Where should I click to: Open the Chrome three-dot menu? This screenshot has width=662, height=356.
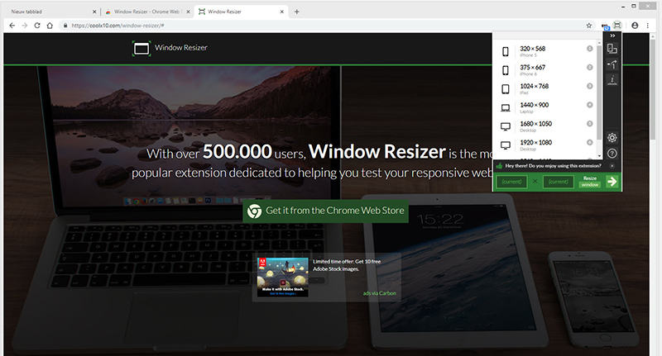tap(648, 26)
